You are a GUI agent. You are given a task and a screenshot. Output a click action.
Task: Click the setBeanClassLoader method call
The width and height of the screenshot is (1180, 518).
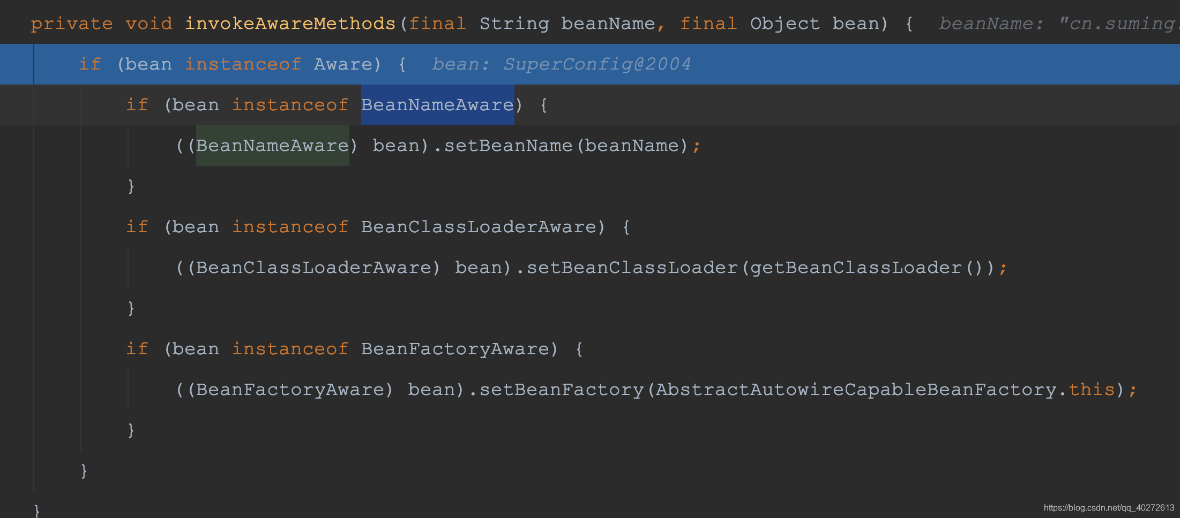pyautogui.click(x=632, y=268)
